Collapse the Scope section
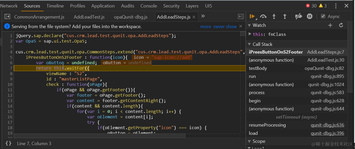The width and height of the screenshot is (355, 149). tap(249, 141)
